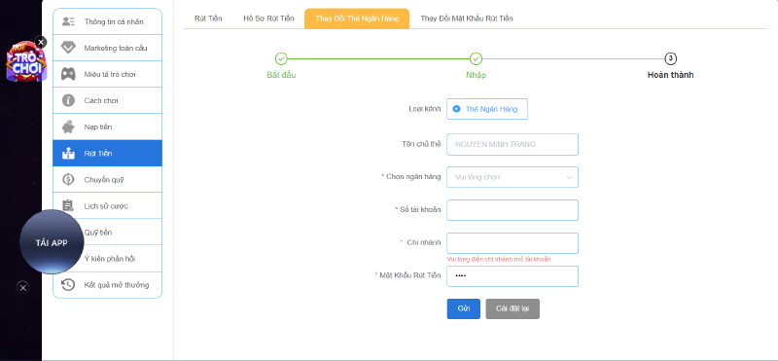Switch to the Rút Tiền tab

pos(208,18)
